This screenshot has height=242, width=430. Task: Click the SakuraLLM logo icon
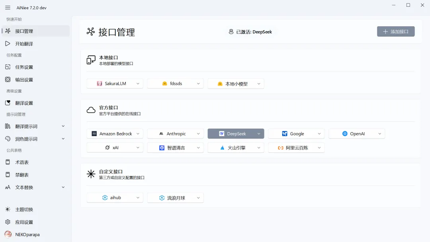(x=100, y=84)
